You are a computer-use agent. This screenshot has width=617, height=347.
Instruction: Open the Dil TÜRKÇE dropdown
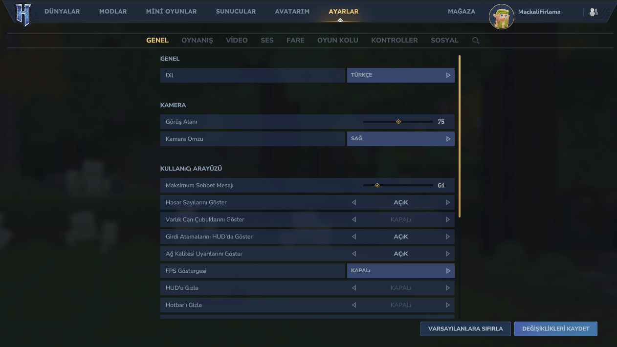point(401,75)
